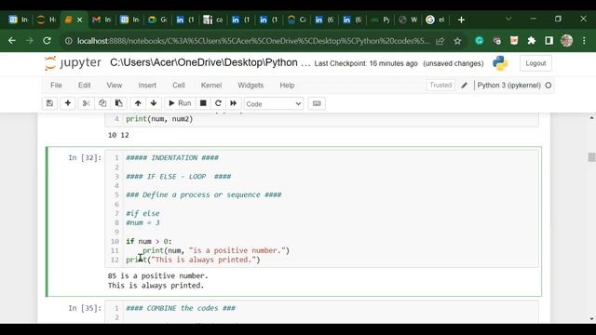Image resolution: width=596 pixels, height=335 pixels.
Task: Click the notebook title to rename
Action: [210, 62]
